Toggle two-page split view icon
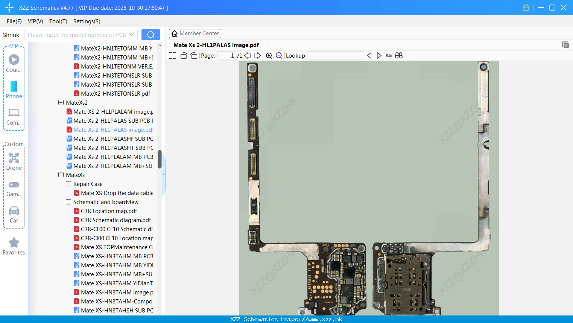Screen dimensions: 573x323 [173, 56]
